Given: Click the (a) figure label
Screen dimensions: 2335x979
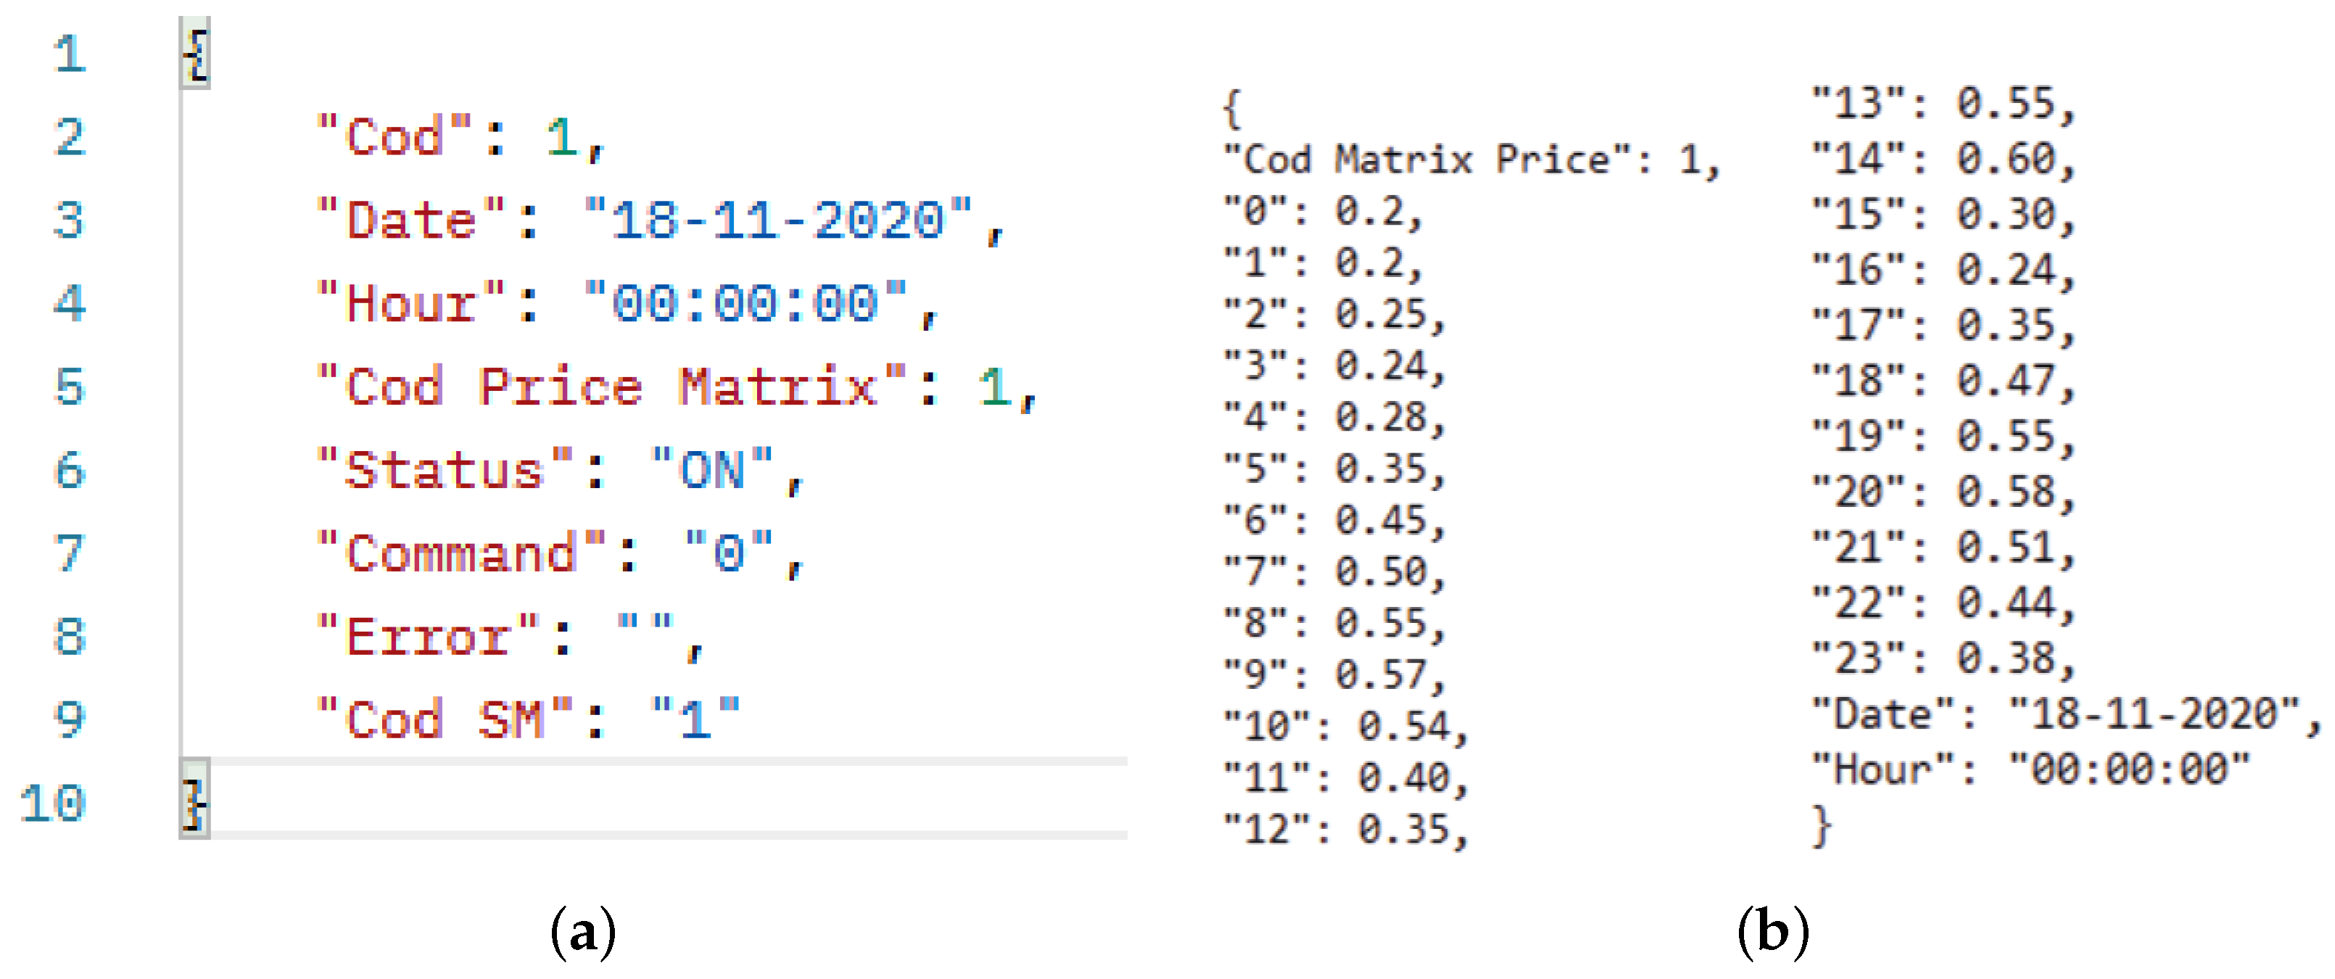Looking at the screenshot, I should click(x=583, y=933).
